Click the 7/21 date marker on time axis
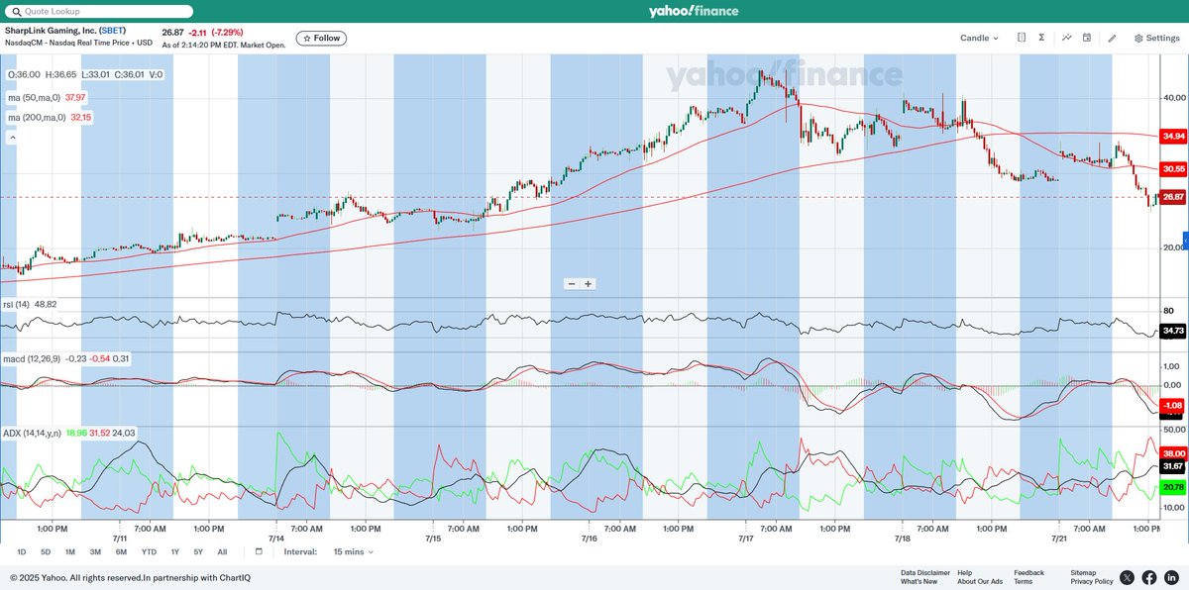This screenshot has width=1189, height=590. coord(1059,539)
